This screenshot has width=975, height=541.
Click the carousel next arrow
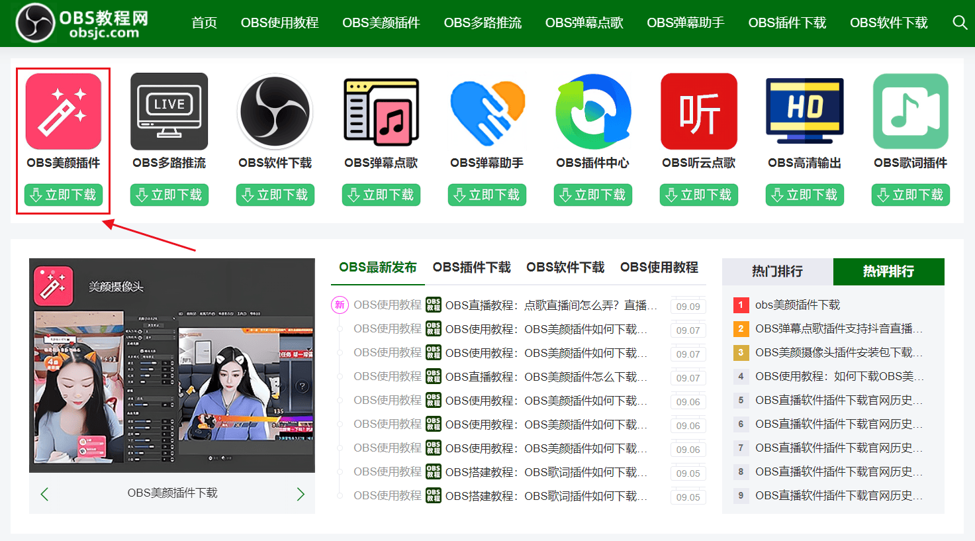301,493
